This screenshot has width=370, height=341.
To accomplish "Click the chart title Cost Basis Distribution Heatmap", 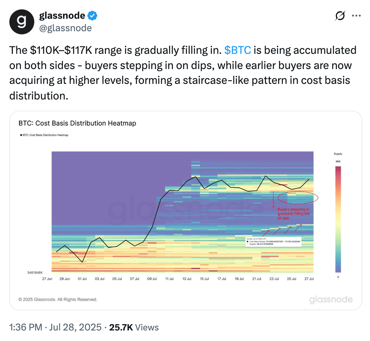I will point(78,123).
